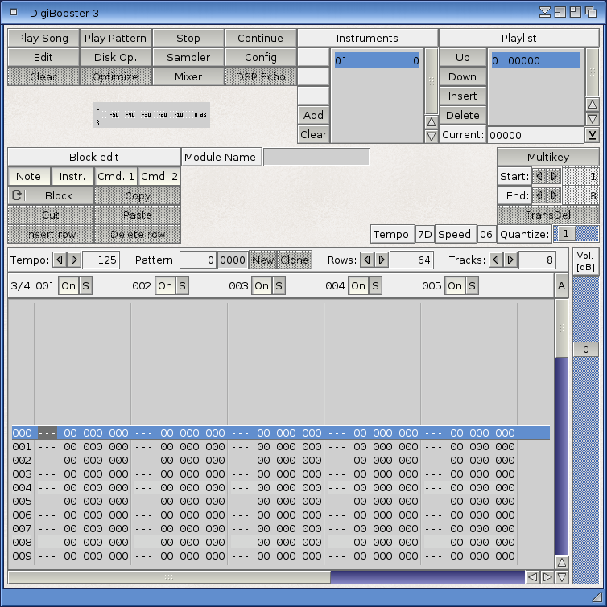Open the Current pattern popup arrow
This screenshot has width=607, height=607.
(x=592, y=135)
